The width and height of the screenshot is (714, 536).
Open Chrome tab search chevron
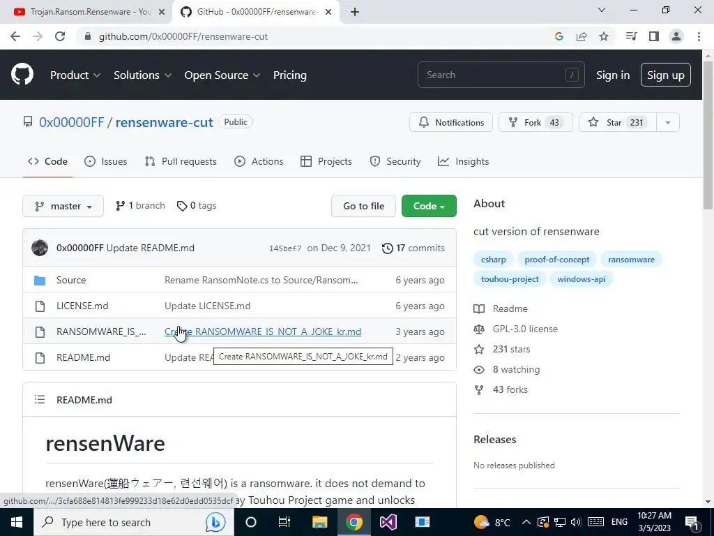point(602,10)
